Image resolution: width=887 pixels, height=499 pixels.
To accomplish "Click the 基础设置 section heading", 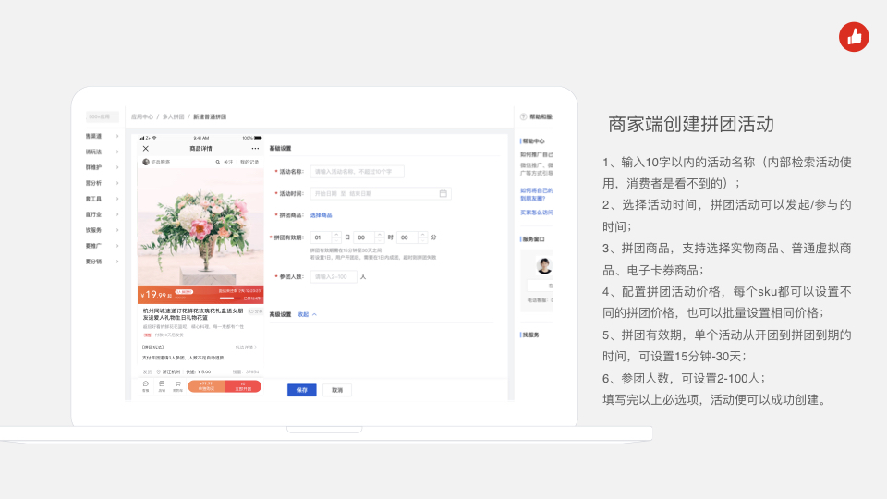I will pos(280,148).
